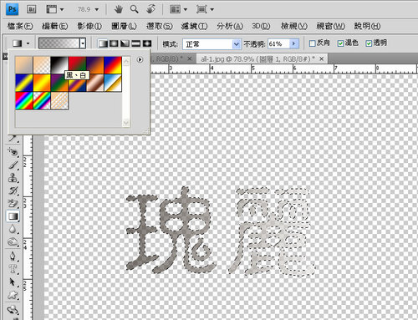Select the Foreground to Background gradient swatch
Image resolution: width=418 pixels, height=320 pixels.
click(x=24, y=65)
